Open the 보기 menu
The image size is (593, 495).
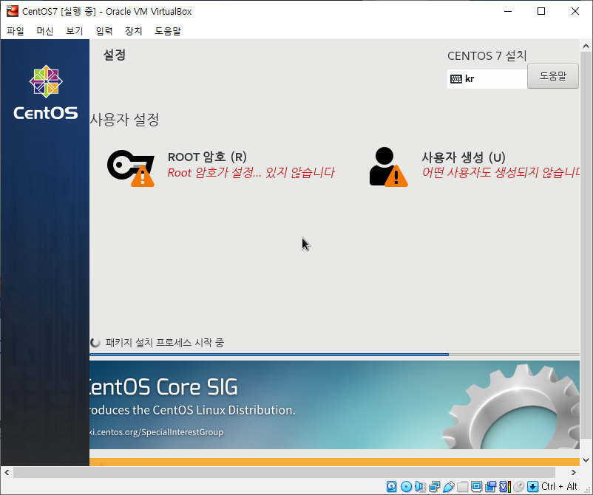(x=75, y=31)
